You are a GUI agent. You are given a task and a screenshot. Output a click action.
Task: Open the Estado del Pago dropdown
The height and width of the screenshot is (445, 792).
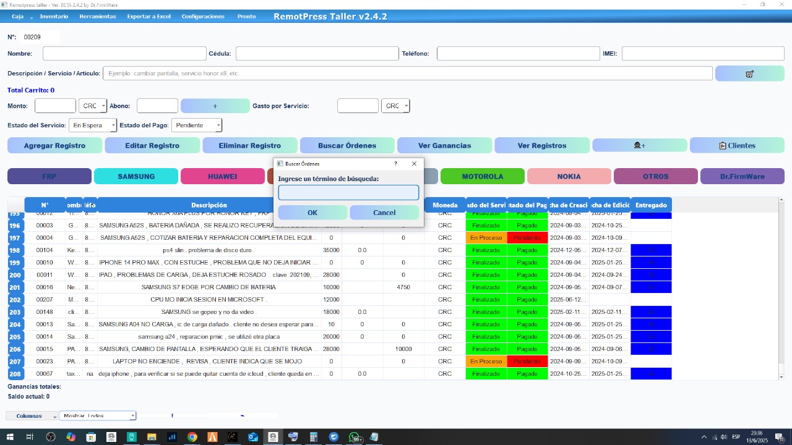(196, 125)
